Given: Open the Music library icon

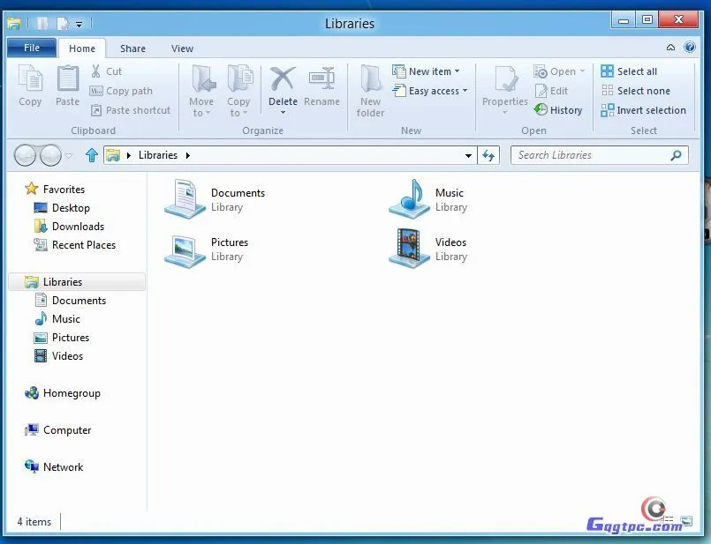Looking at the screenshot, I should (x=409, y=199).
